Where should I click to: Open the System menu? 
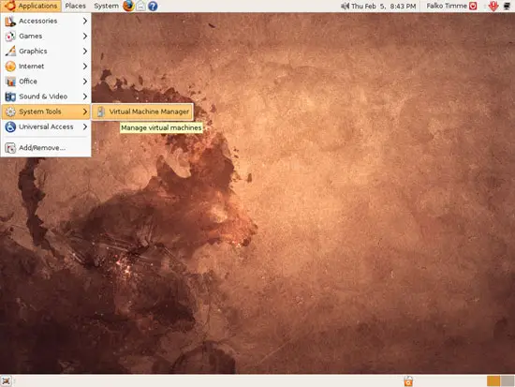tap(106, 6)
